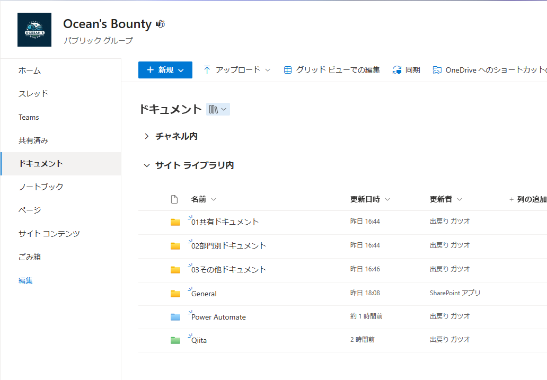The height and width of the screenshot is (380, 547).
Task: Click 列の追加 to add a column
Action: [x=528, y=199]
